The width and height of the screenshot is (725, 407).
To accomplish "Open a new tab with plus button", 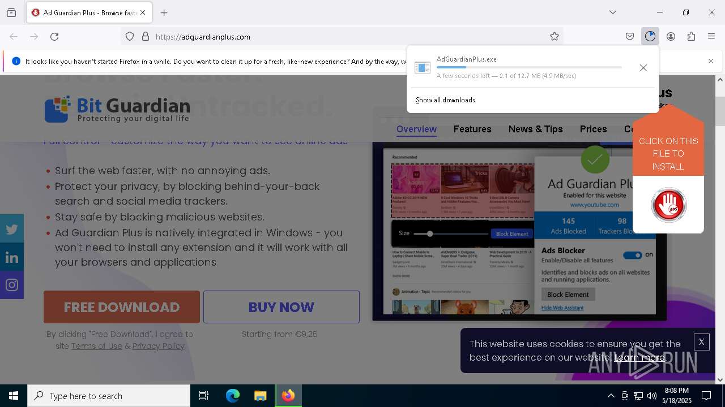I will pos(164,12).
